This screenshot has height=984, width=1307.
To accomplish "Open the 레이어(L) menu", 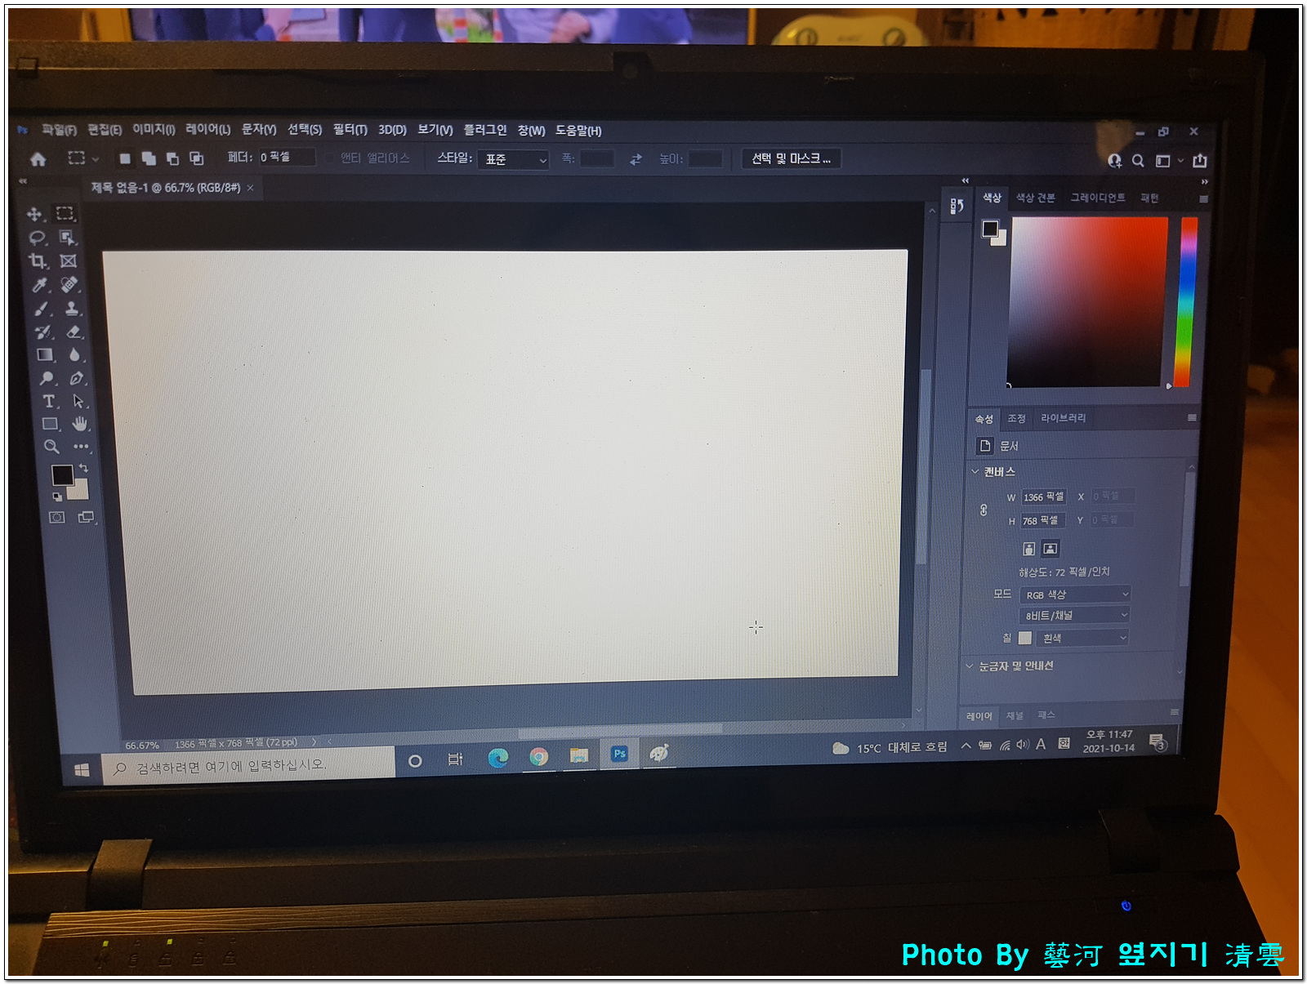I will pyautogui.click(x=207, y=130).
